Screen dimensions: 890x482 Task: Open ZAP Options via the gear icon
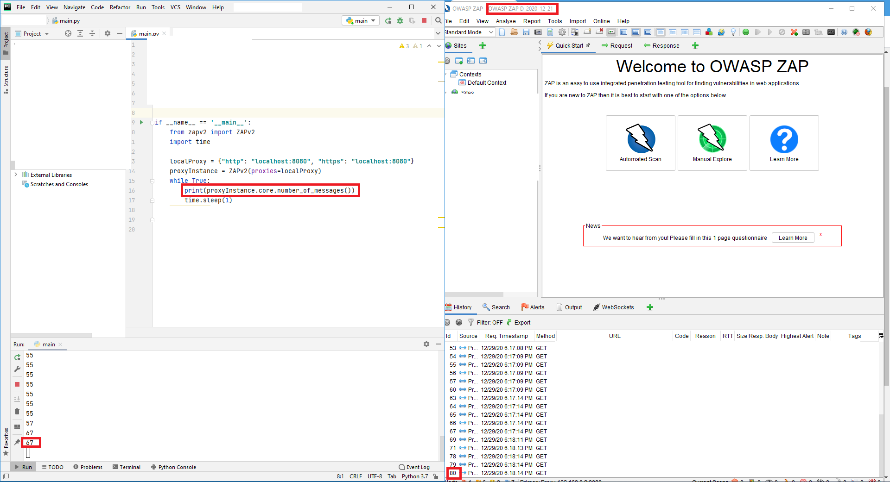point(562,32)
